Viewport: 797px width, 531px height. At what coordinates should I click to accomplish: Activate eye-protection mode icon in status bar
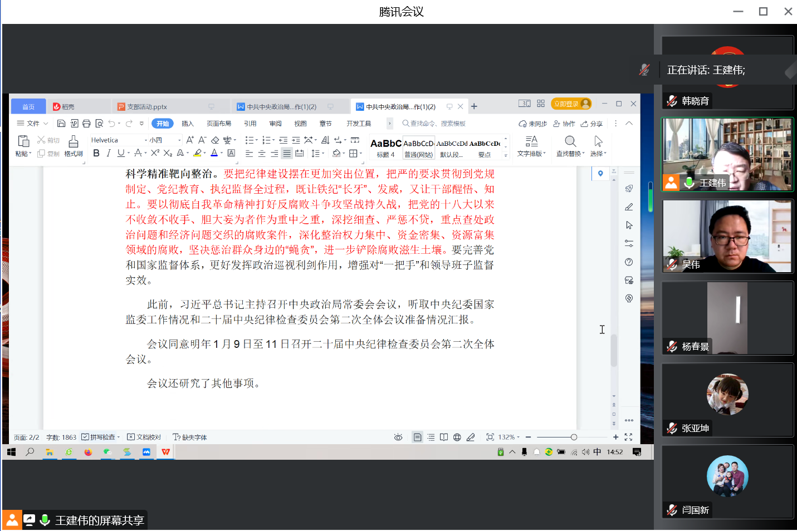pyautogui.click(x=398, y=437)
